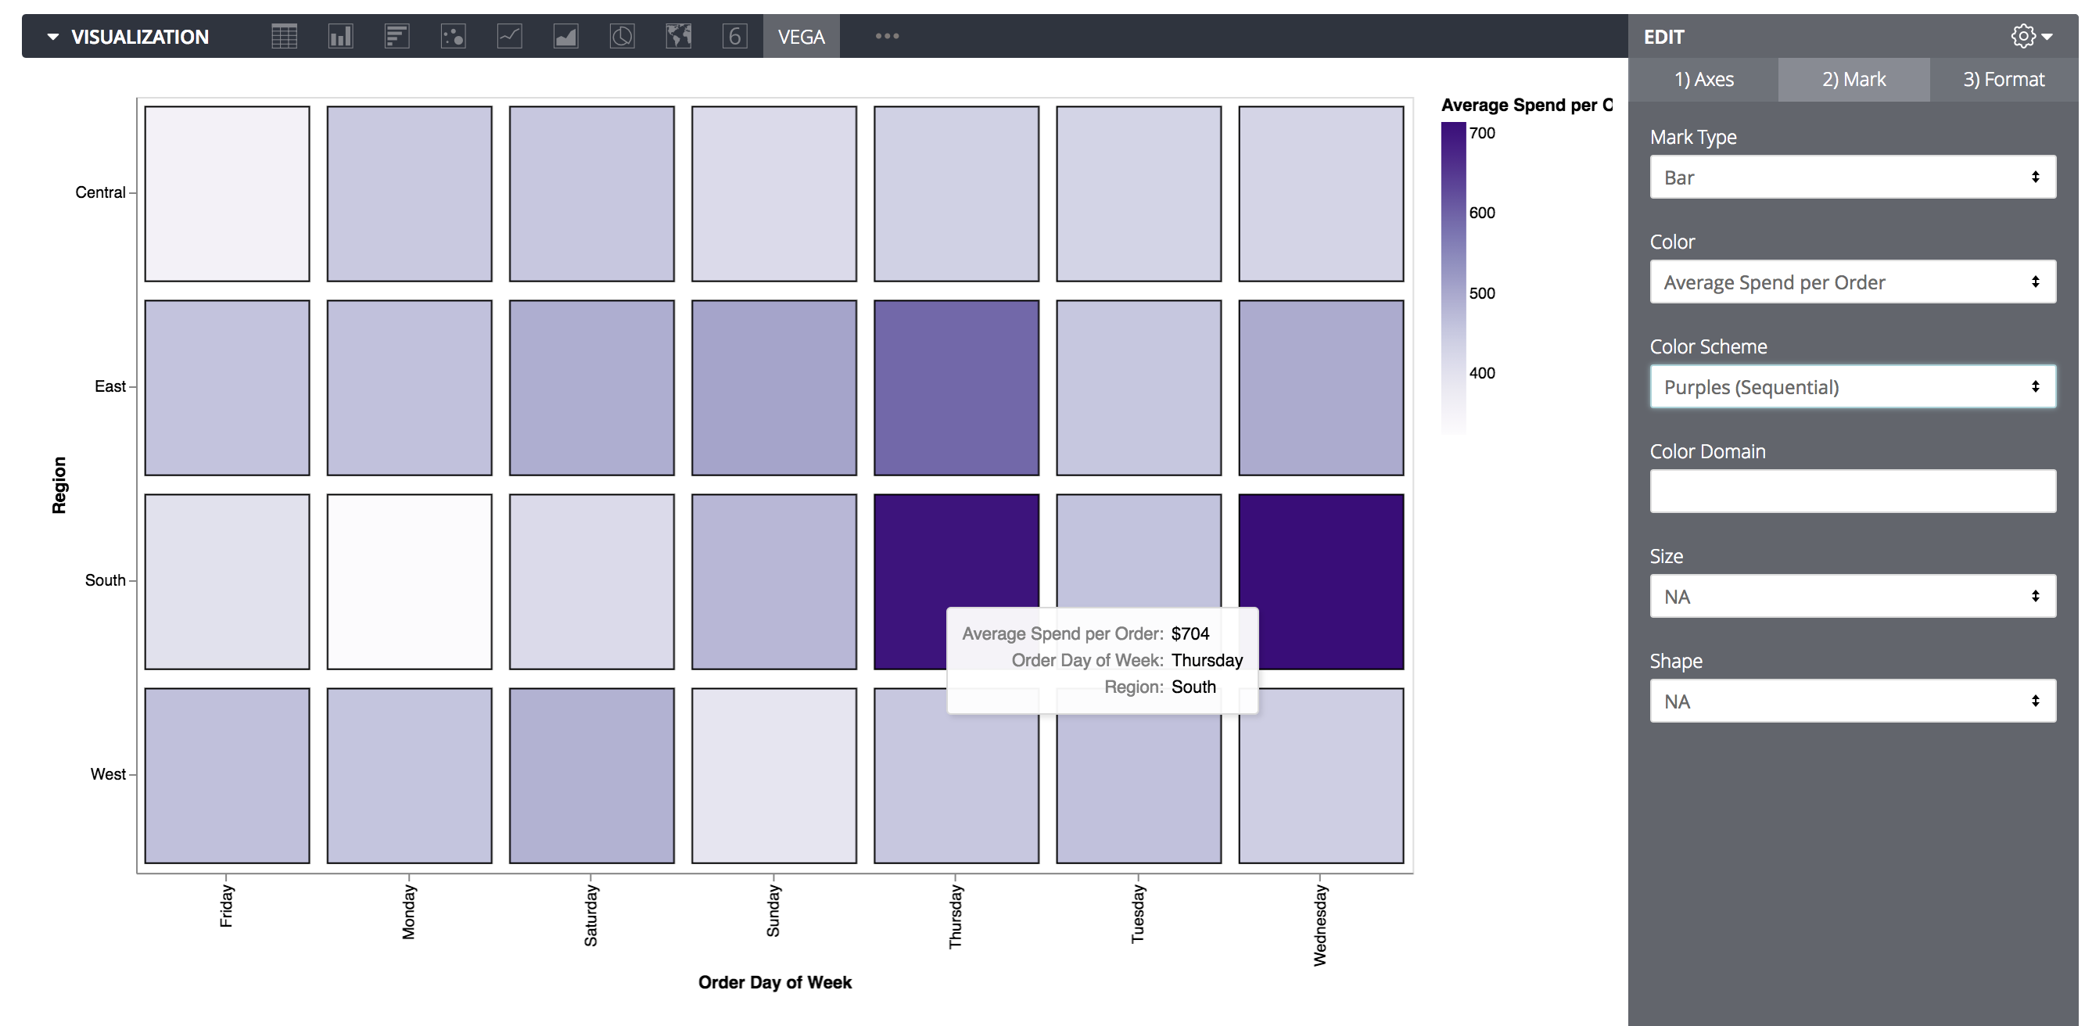Show more visualization types via ellipsis
This screenshot has height=1026, width=2085.
click(887, 37)
